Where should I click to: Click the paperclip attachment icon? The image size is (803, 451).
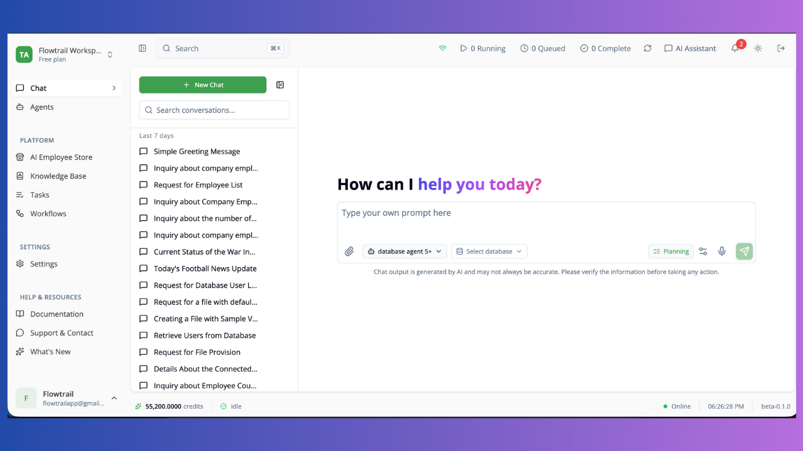[349, 251]
